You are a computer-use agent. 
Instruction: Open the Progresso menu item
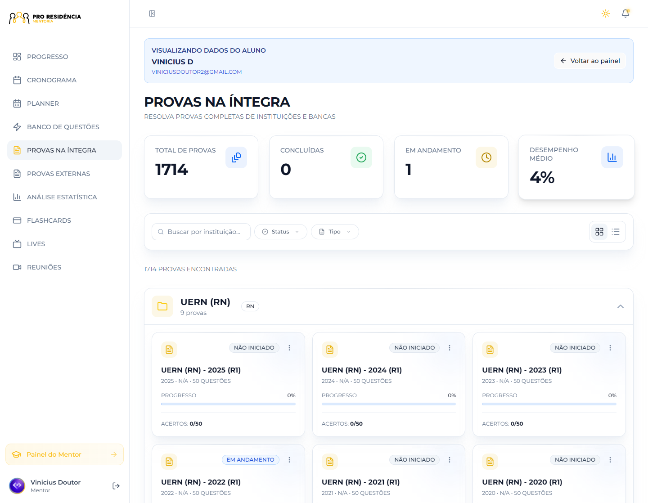click(64, 57)
